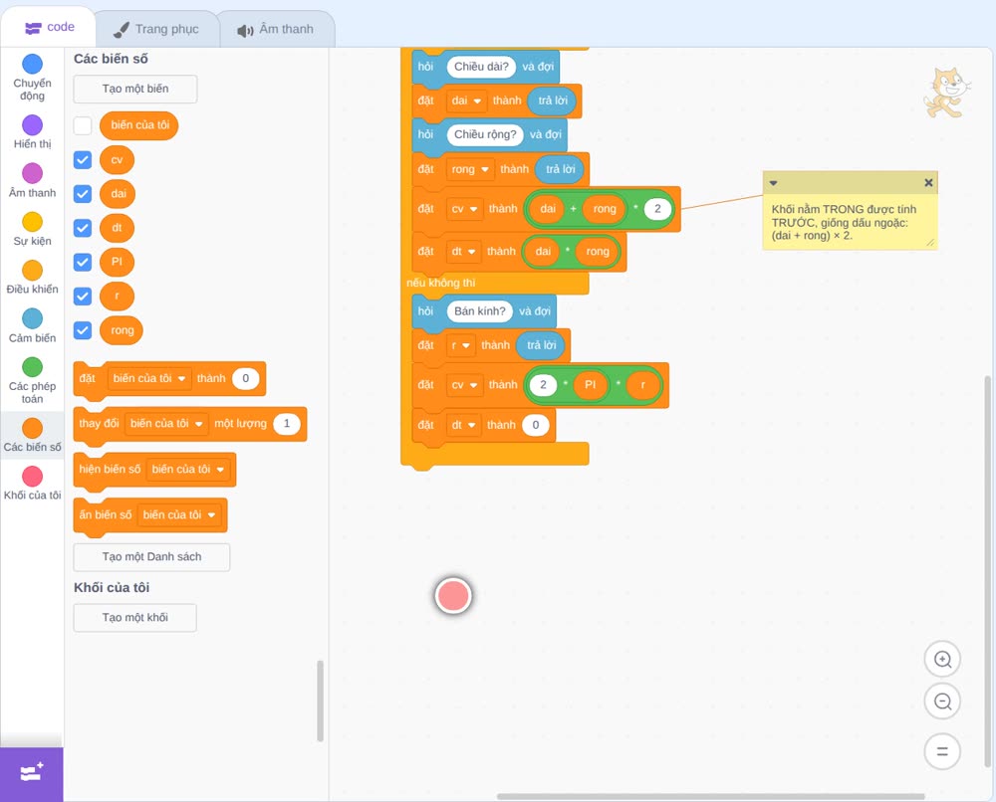Zoom in the workspace
Image resolution: width=996 pixels, height=802 pixels.
coord(942,660)
